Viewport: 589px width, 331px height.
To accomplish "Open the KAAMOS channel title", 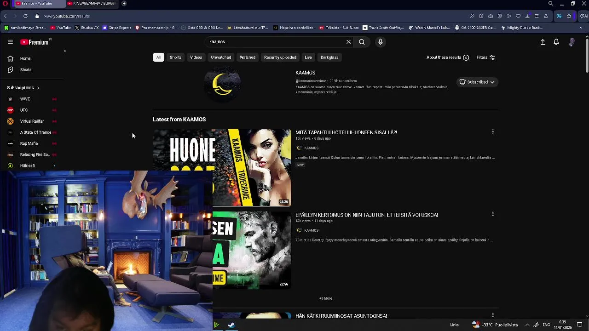I will pos(305,73).
